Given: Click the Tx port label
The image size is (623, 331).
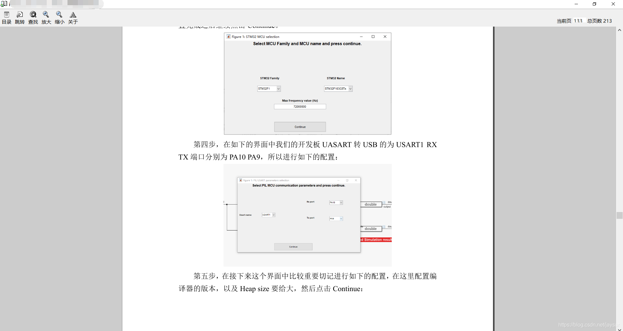Looking at the screenshot, I should (311, 218).
